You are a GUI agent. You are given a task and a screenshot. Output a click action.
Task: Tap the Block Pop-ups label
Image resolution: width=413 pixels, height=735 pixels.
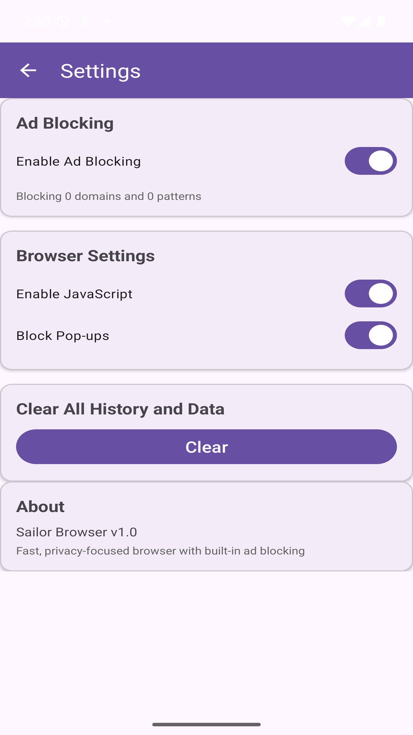coord(63,336)
